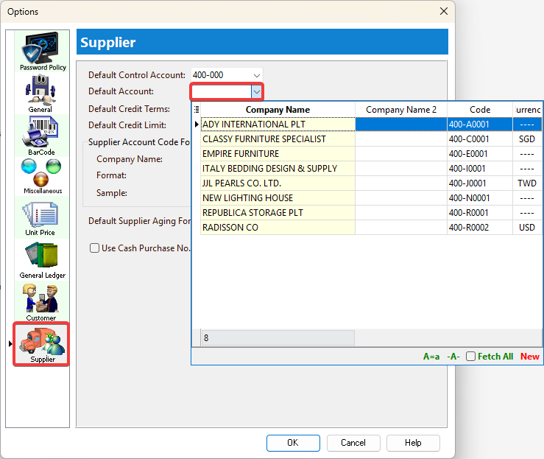Image resolution: width=544 pixels, height=459 pixels.
Task: Tick the Use Cash Purchase No. checkbox
Action: tap(94, 248)
